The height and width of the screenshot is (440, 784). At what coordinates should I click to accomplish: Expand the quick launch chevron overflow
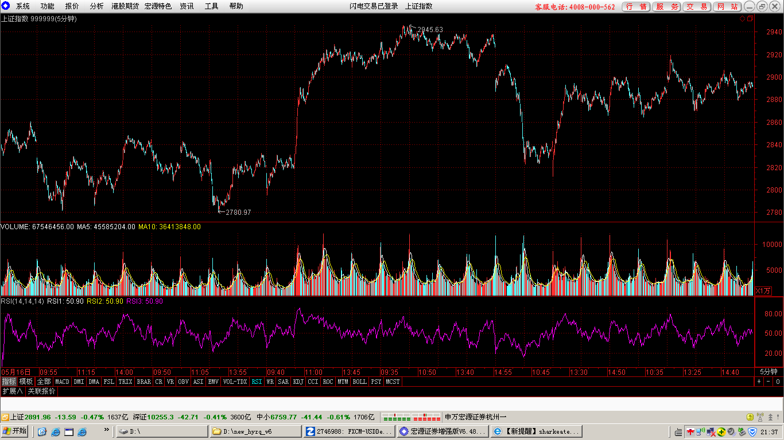(106, 430)
